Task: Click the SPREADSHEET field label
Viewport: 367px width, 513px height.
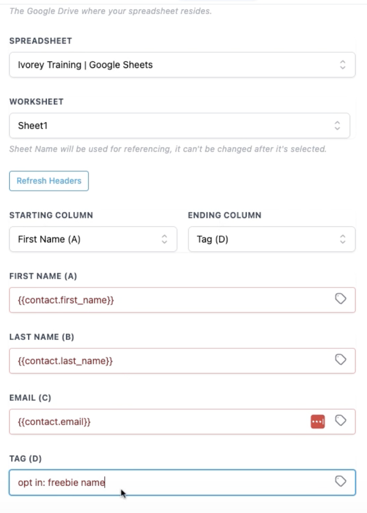Action: tap(41, 41)
